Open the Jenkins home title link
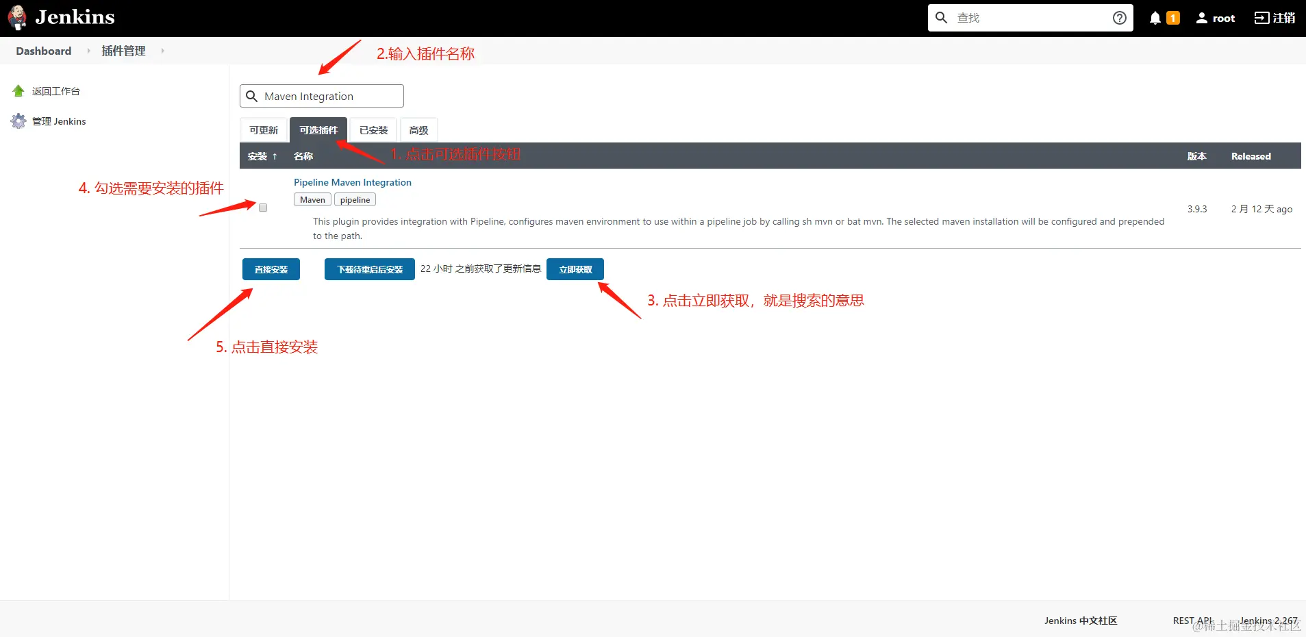This screenshot has height=637, width=1306. tap(75, 17)
